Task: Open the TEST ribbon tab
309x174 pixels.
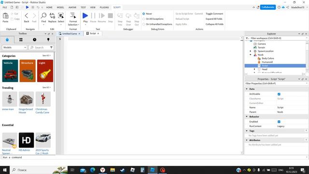Action: 83,7
